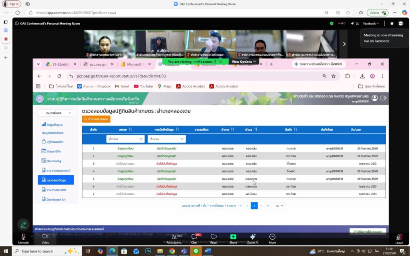Unmute the microphone in Zoom toolbar
This screenshot has height=256, width=410.
point(23,238)
